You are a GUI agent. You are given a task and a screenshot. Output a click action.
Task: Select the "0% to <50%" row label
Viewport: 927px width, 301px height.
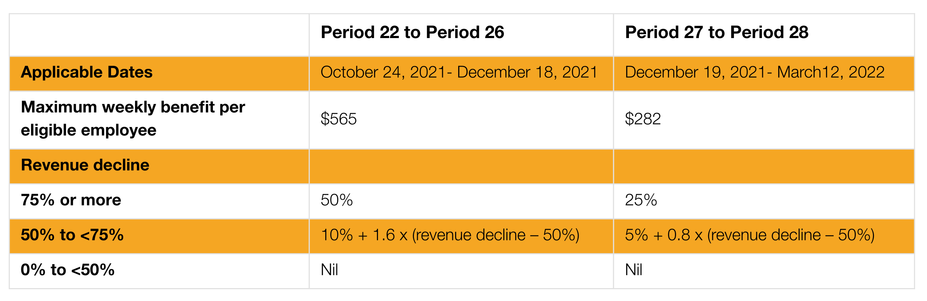(x=68, y=270)
